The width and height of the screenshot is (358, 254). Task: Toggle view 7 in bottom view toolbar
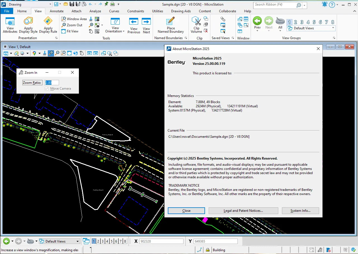[x=121, y=241]
